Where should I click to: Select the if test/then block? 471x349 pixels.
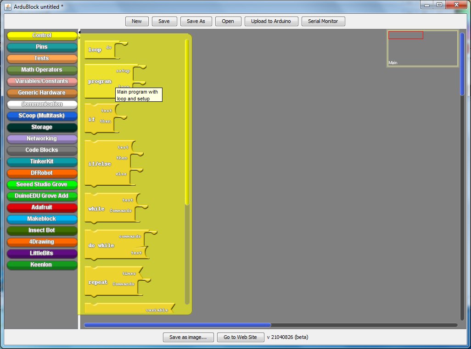[x=92, y=119]
